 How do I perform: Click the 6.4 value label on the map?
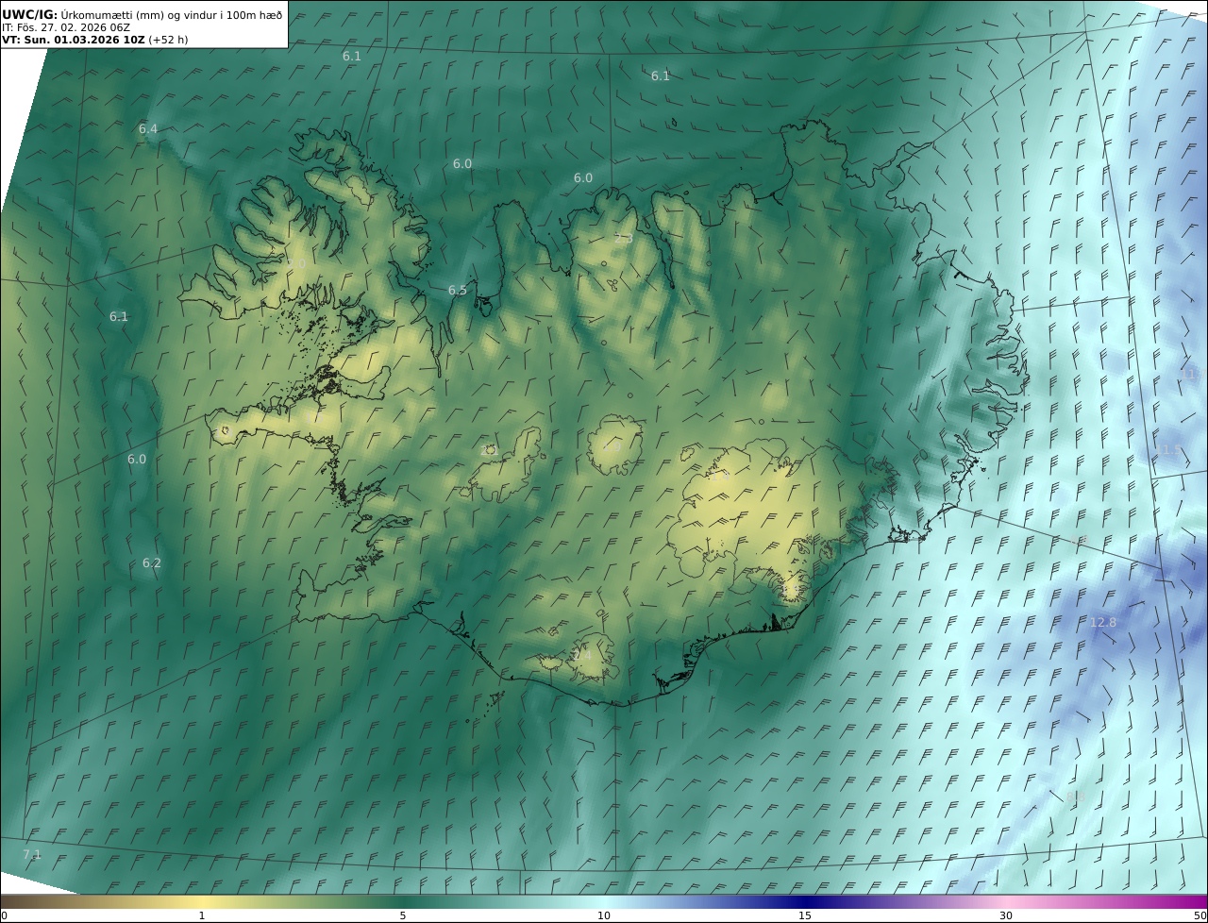click(x=148, y=129)
